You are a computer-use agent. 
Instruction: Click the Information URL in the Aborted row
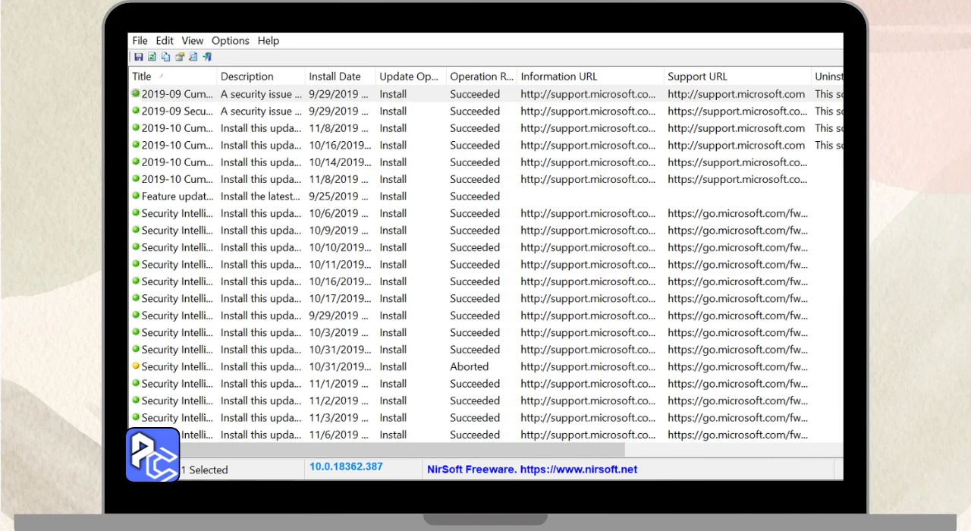pos(588,366)
